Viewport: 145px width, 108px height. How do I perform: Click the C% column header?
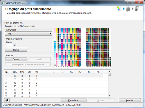click(15, 72)
